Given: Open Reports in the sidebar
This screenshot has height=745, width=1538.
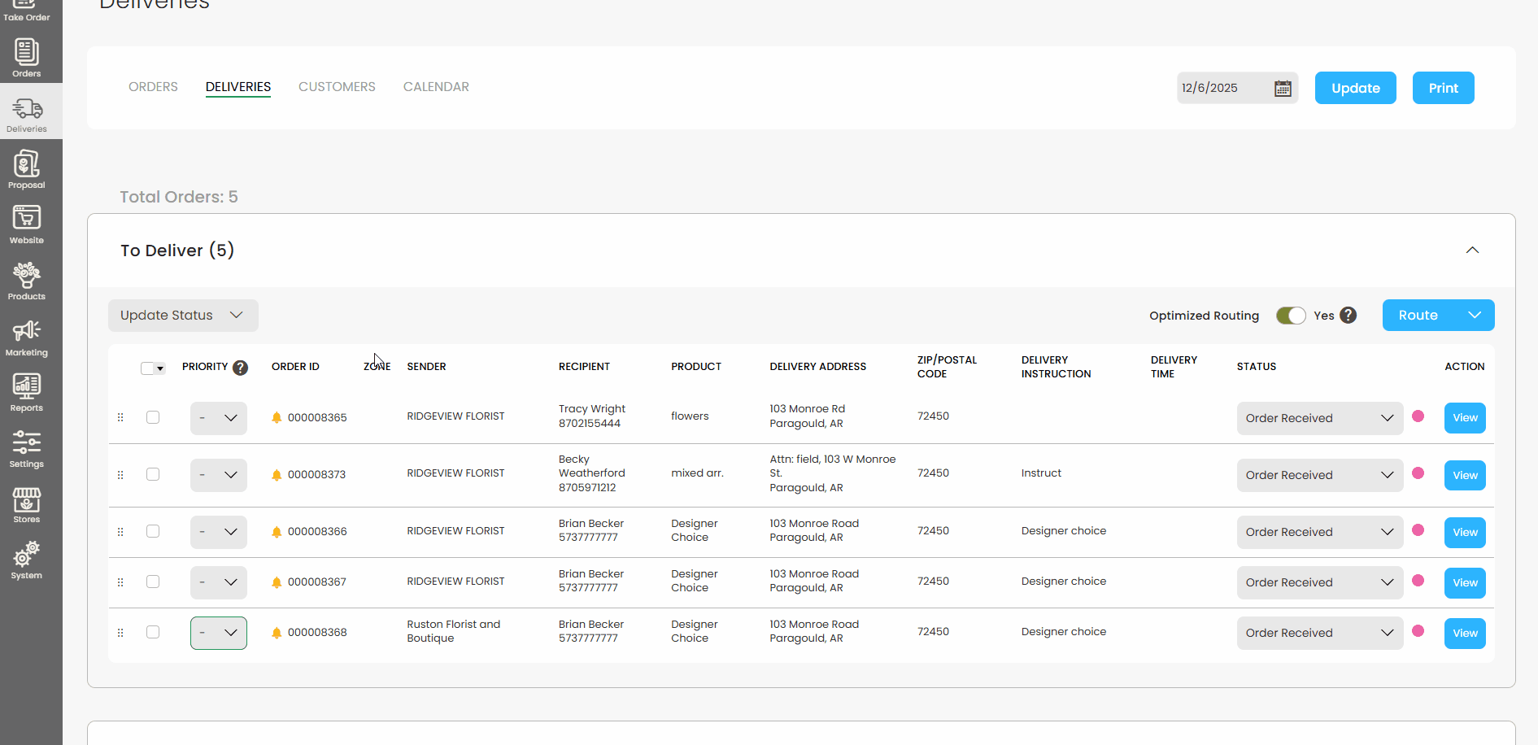Looking at the screenshot, I should point(26,392).
